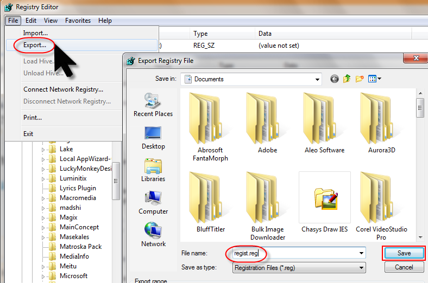Select the Corel VideoStudio Pro folder
428x283 pixels.
[381, 206]
